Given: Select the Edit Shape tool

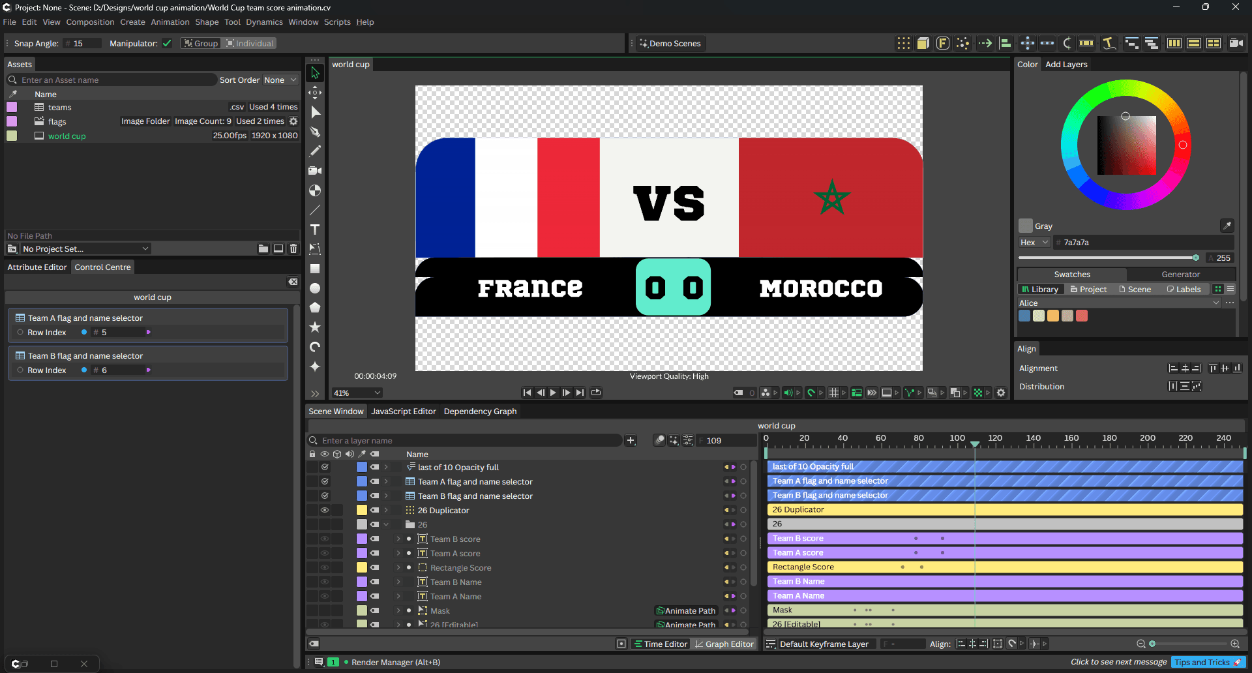Looking at the screenshot, I should click(x=315, y=112).
